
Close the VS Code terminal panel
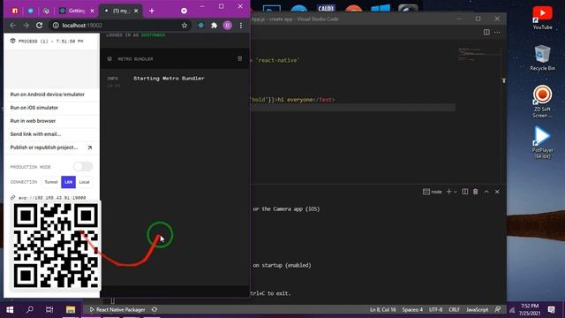tap(497, 192)
